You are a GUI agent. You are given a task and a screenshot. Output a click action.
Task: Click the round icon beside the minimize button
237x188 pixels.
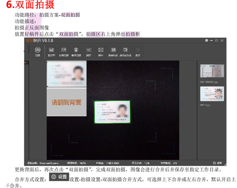(x=206, y=41)
